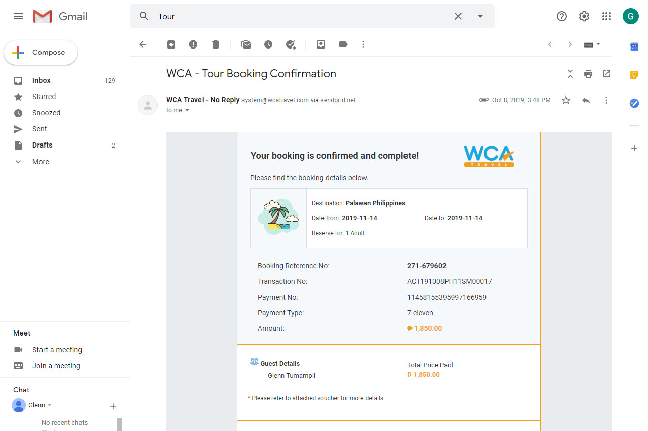Click the palm tree destination image
648x431 pixels.
tap(278, 217)
